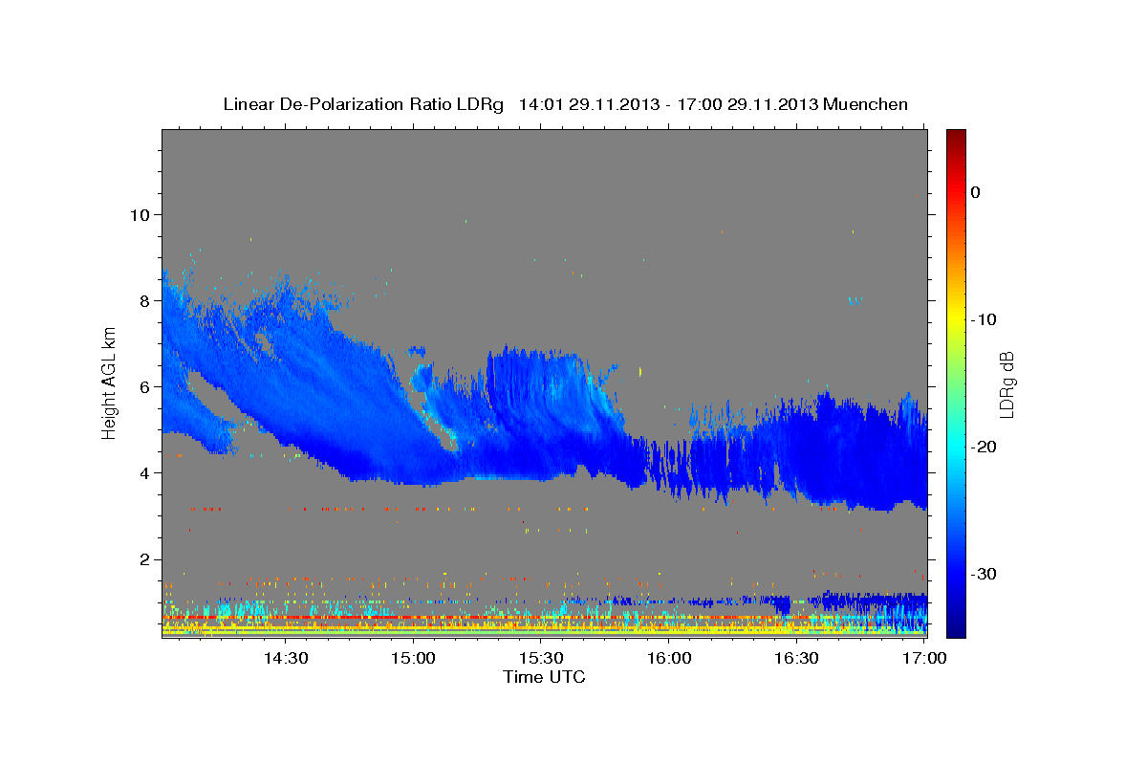Click the "Height AGL km" axis label
1147x765 pixels.
(110, 382)
